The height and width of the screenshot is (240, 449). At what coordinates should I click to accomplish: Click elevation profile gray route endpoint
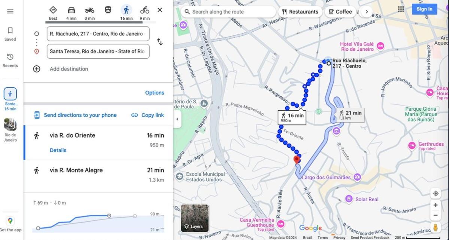click(x=134, y=216)
